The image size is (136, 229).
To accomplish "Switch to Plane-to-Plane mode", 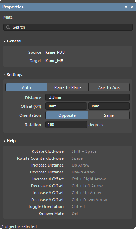I will coord(68,87).
